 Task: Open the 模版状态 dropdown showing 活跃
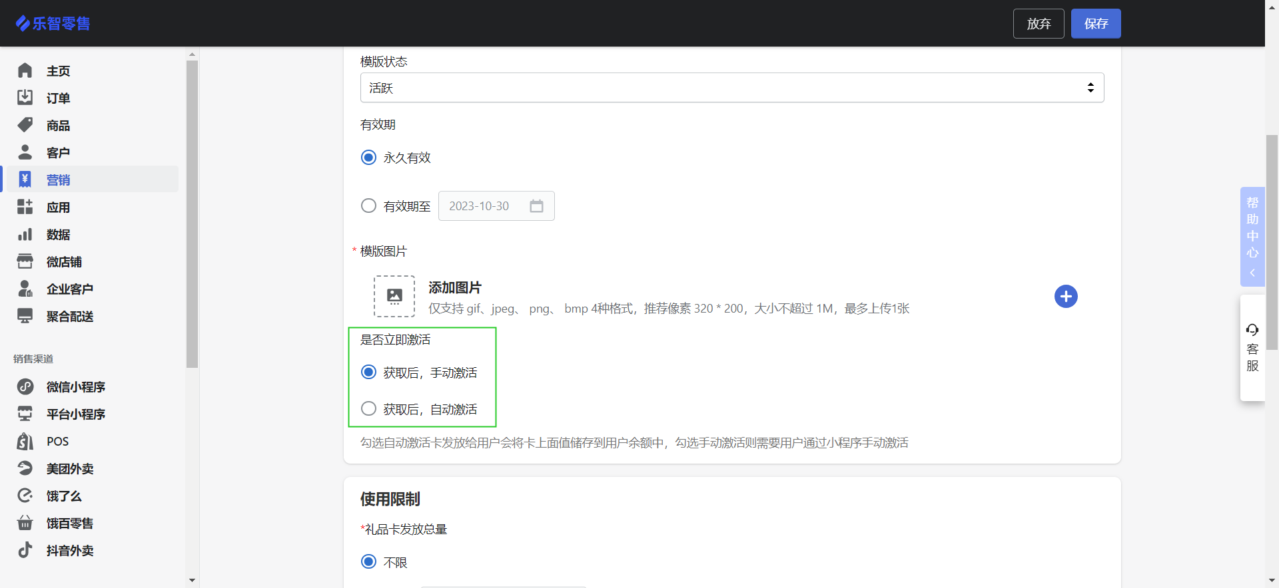[732, 88]
